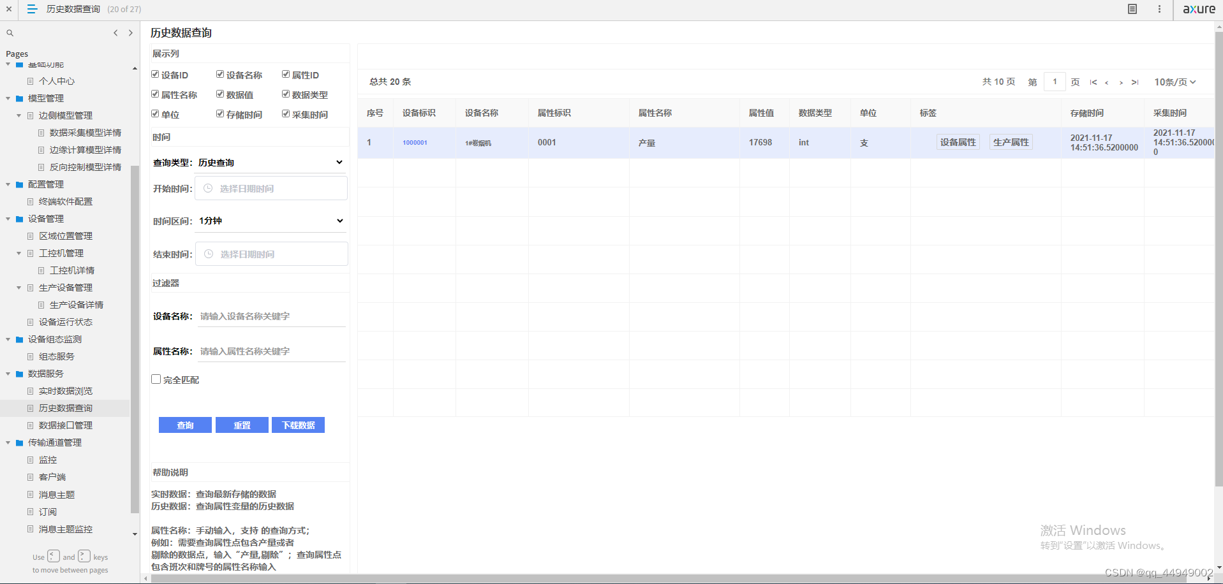Viewport: 1223px width, 584px height.
Task: Collapse the 传输通道管理 tree folder arrow
Action: point(8,442)
